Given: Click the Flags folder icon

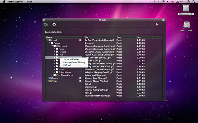Looking at the screenshot, I should click(57, 49).
